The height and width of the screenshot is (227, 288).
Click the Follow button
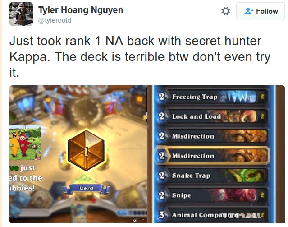click(261, 11)
